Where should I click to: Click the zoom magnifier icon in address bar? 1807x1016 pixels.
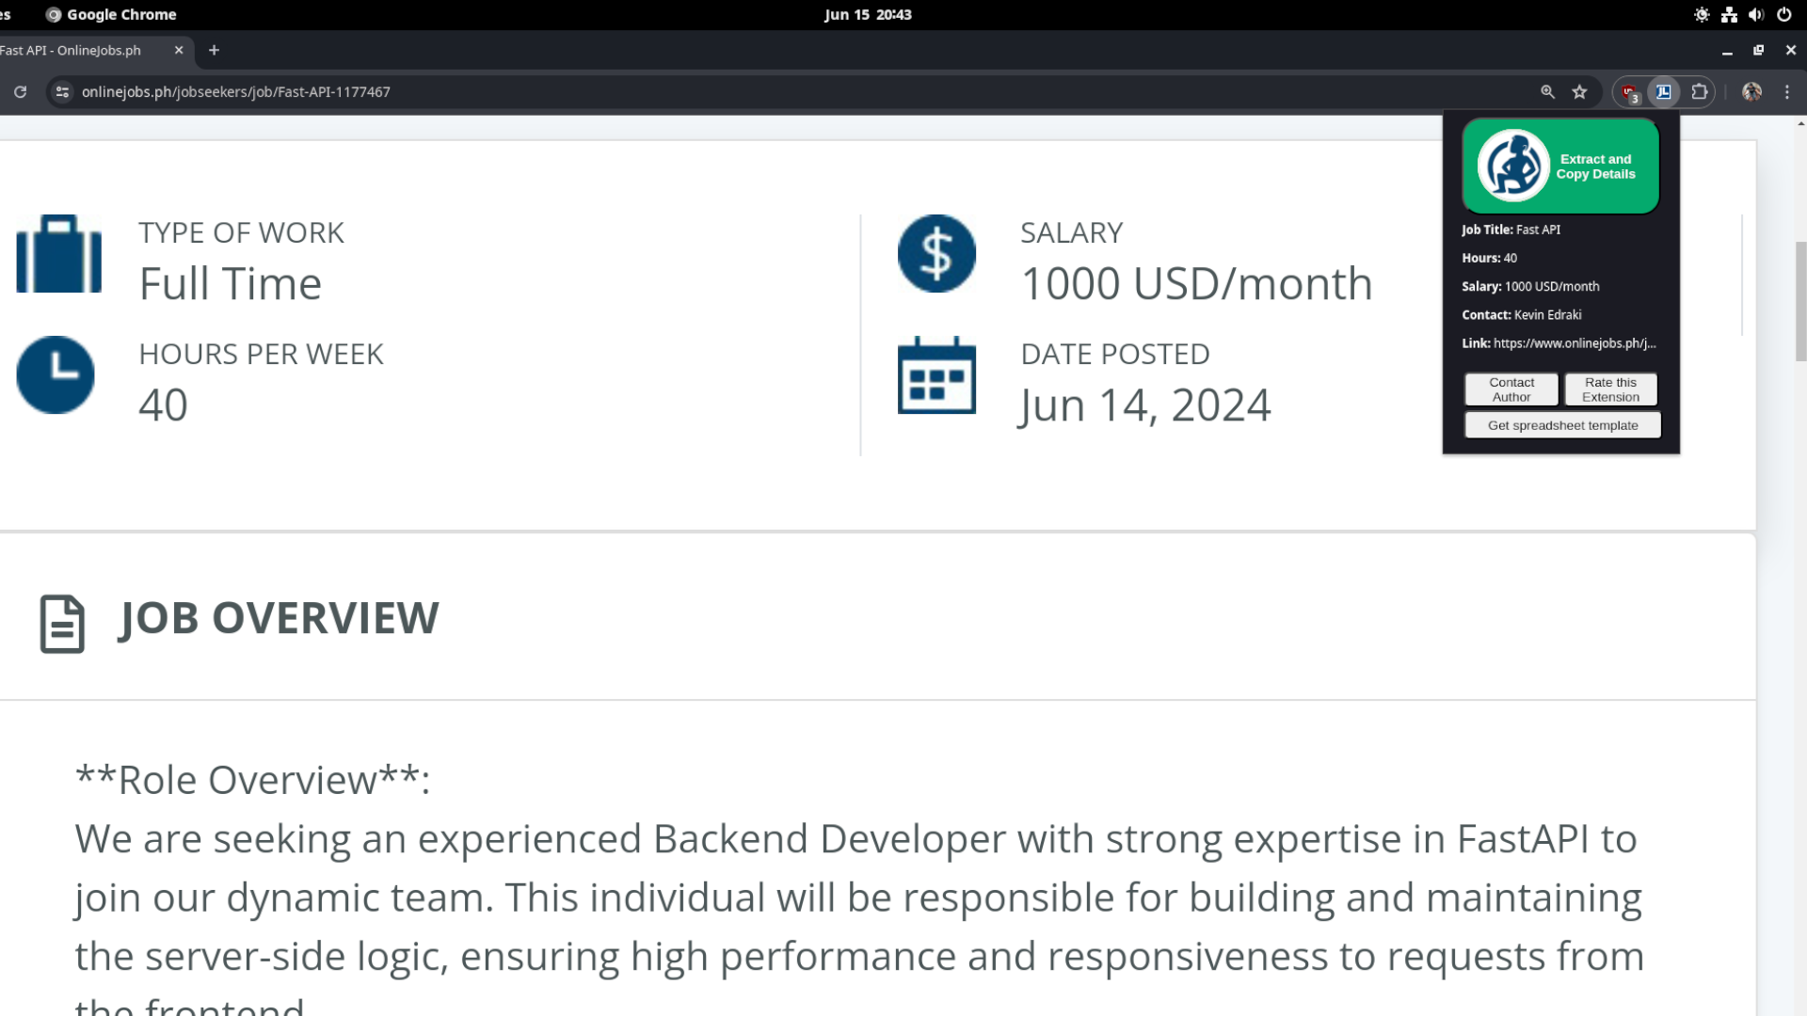[x=1547, y=92]
